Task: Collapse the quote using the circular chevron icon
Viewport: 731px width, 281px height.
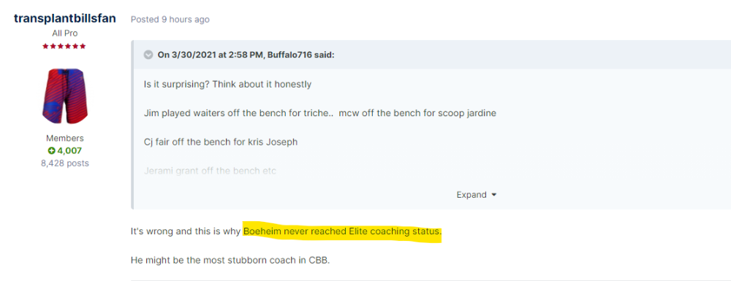Action: click(x=148, y=55)
